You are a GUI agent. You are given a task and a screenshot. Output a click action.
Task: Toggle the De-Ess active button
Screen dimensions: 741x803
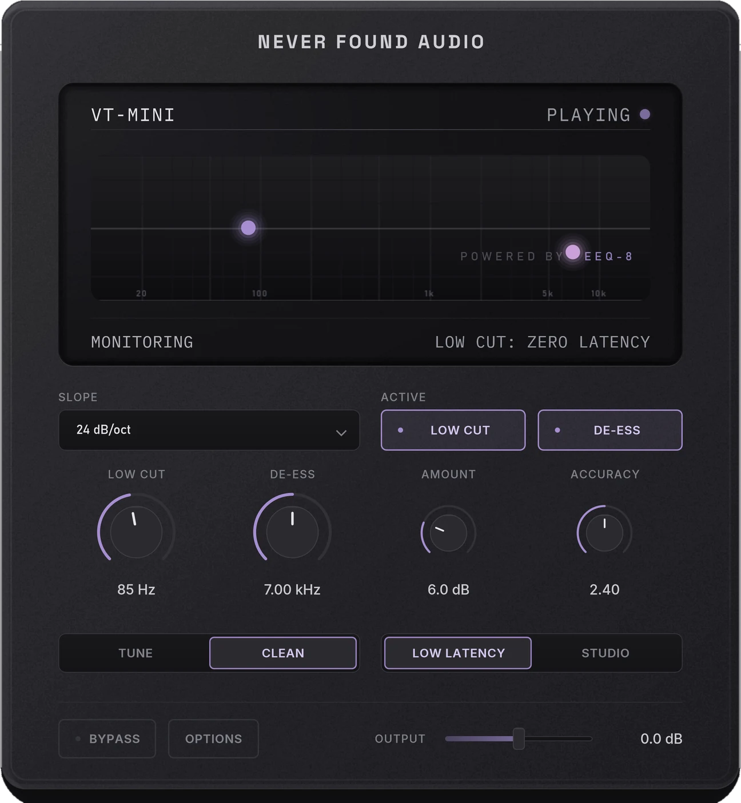point(610,430)
